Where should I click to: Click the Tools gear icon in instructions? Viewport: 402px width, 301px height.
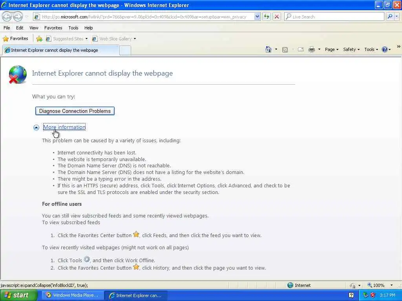click(87, 259)
